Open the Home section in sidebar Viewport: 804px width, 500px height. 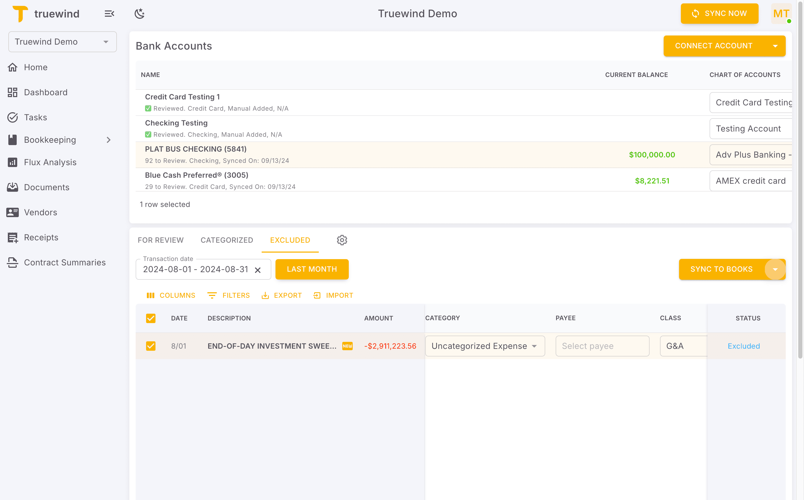coord(35,67)
